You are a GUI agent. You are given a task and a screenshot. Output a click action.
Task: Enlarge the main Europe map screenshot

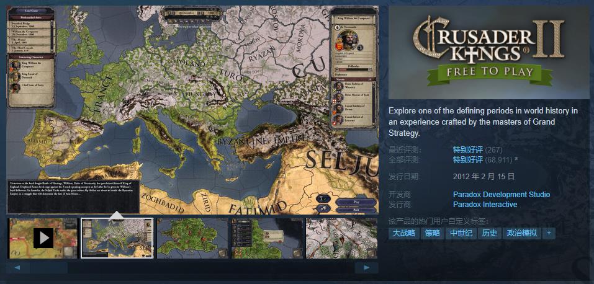192,109
